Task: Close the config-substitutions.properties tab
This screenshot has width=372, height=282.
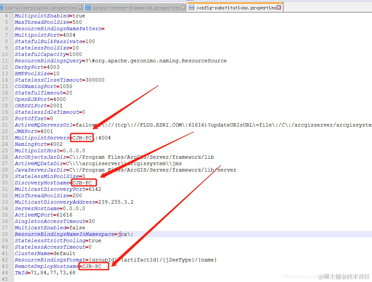Action: click(279, 8)
